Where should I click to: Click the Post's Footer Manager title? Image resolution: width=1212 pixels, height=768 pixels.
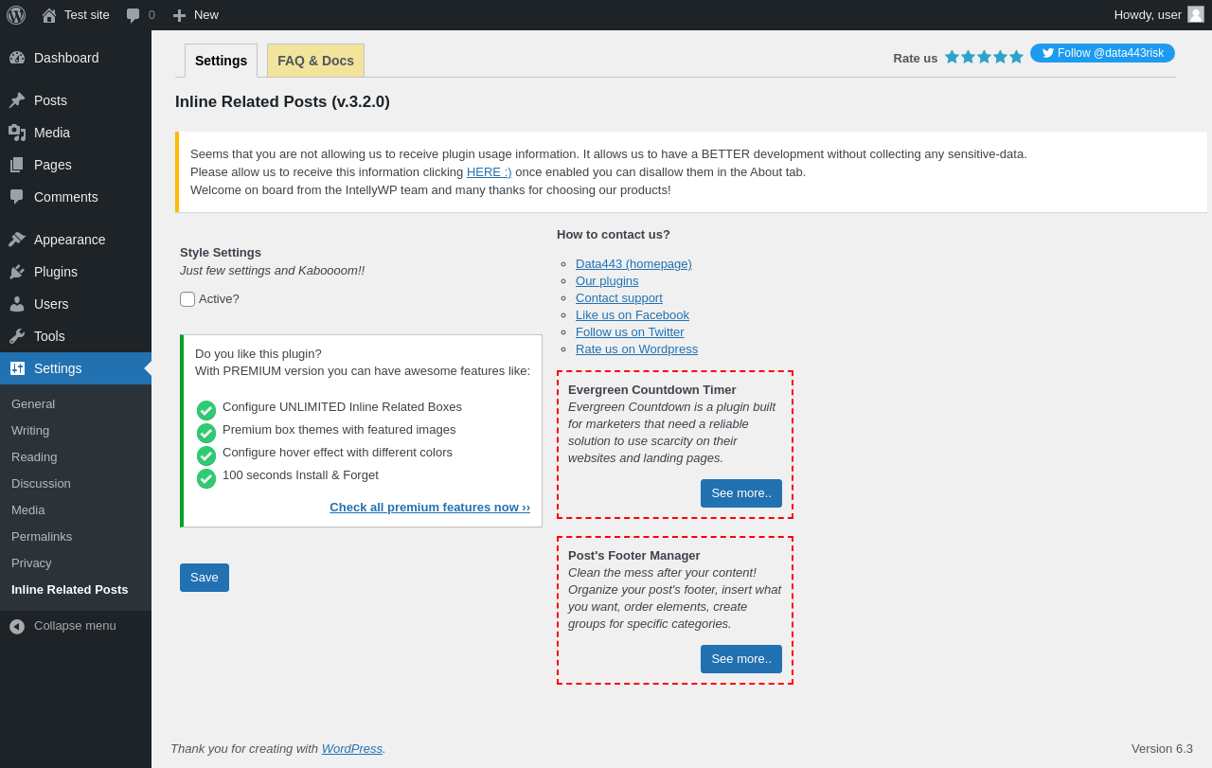[634, 556]
